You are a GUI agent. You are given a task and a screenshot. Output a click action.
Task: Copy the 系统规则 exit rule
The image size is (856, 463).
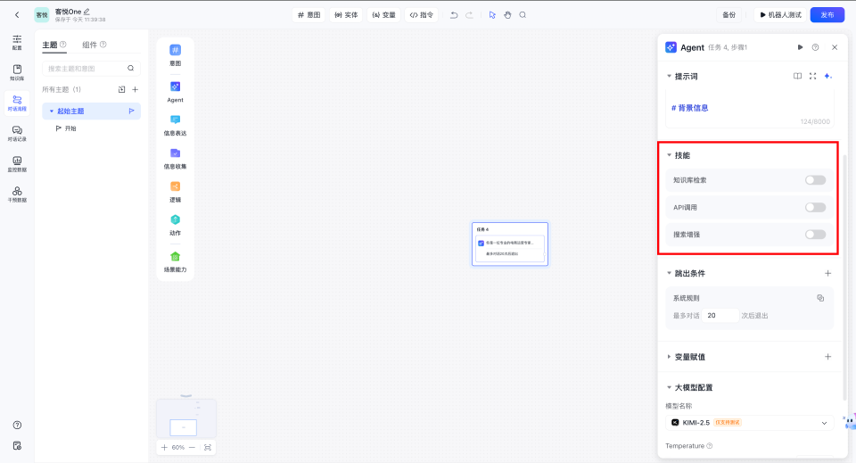point(820,298)
